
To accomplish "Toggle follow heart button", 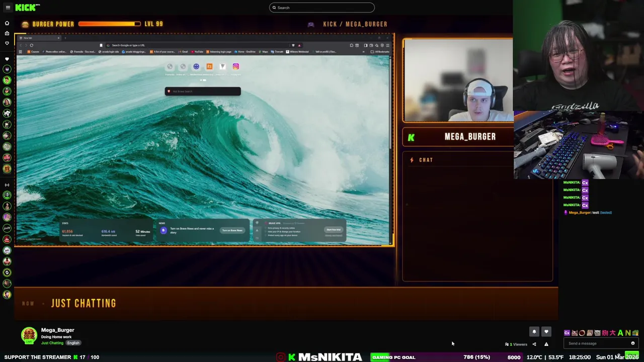I will coord(546,332).
